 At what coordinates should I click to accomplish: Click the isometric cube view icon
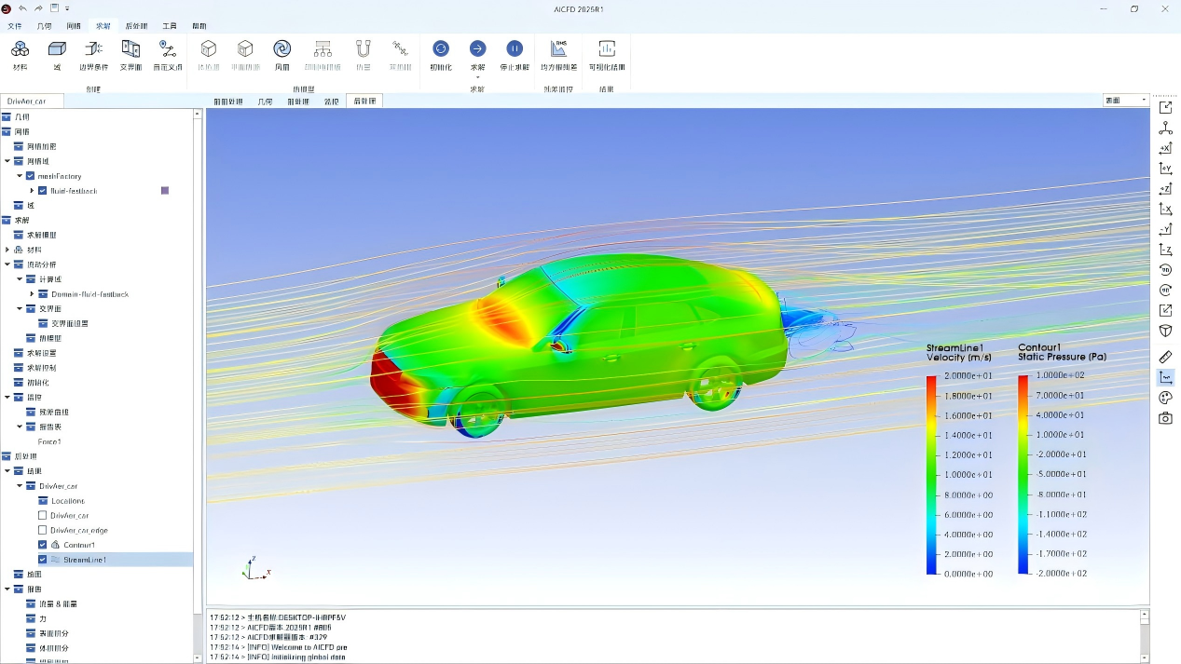[x=1165, y=331]
